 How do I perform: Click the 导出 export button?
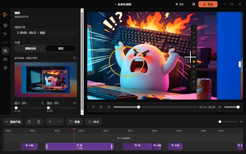pos(208,4)
